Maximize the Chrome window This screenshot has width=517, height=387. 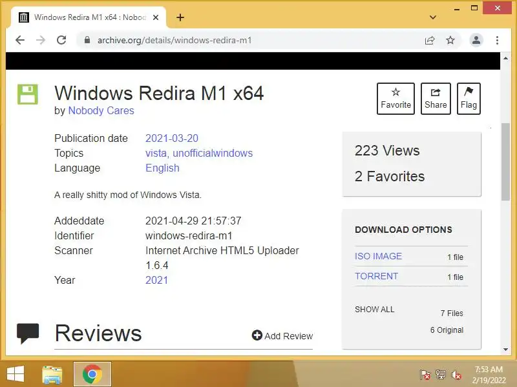[474, 8]
